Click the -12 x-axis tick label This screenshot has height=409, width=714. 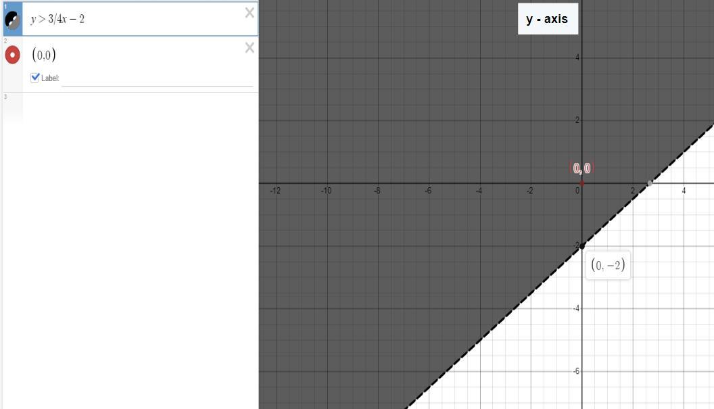click(x=275, y=191)
